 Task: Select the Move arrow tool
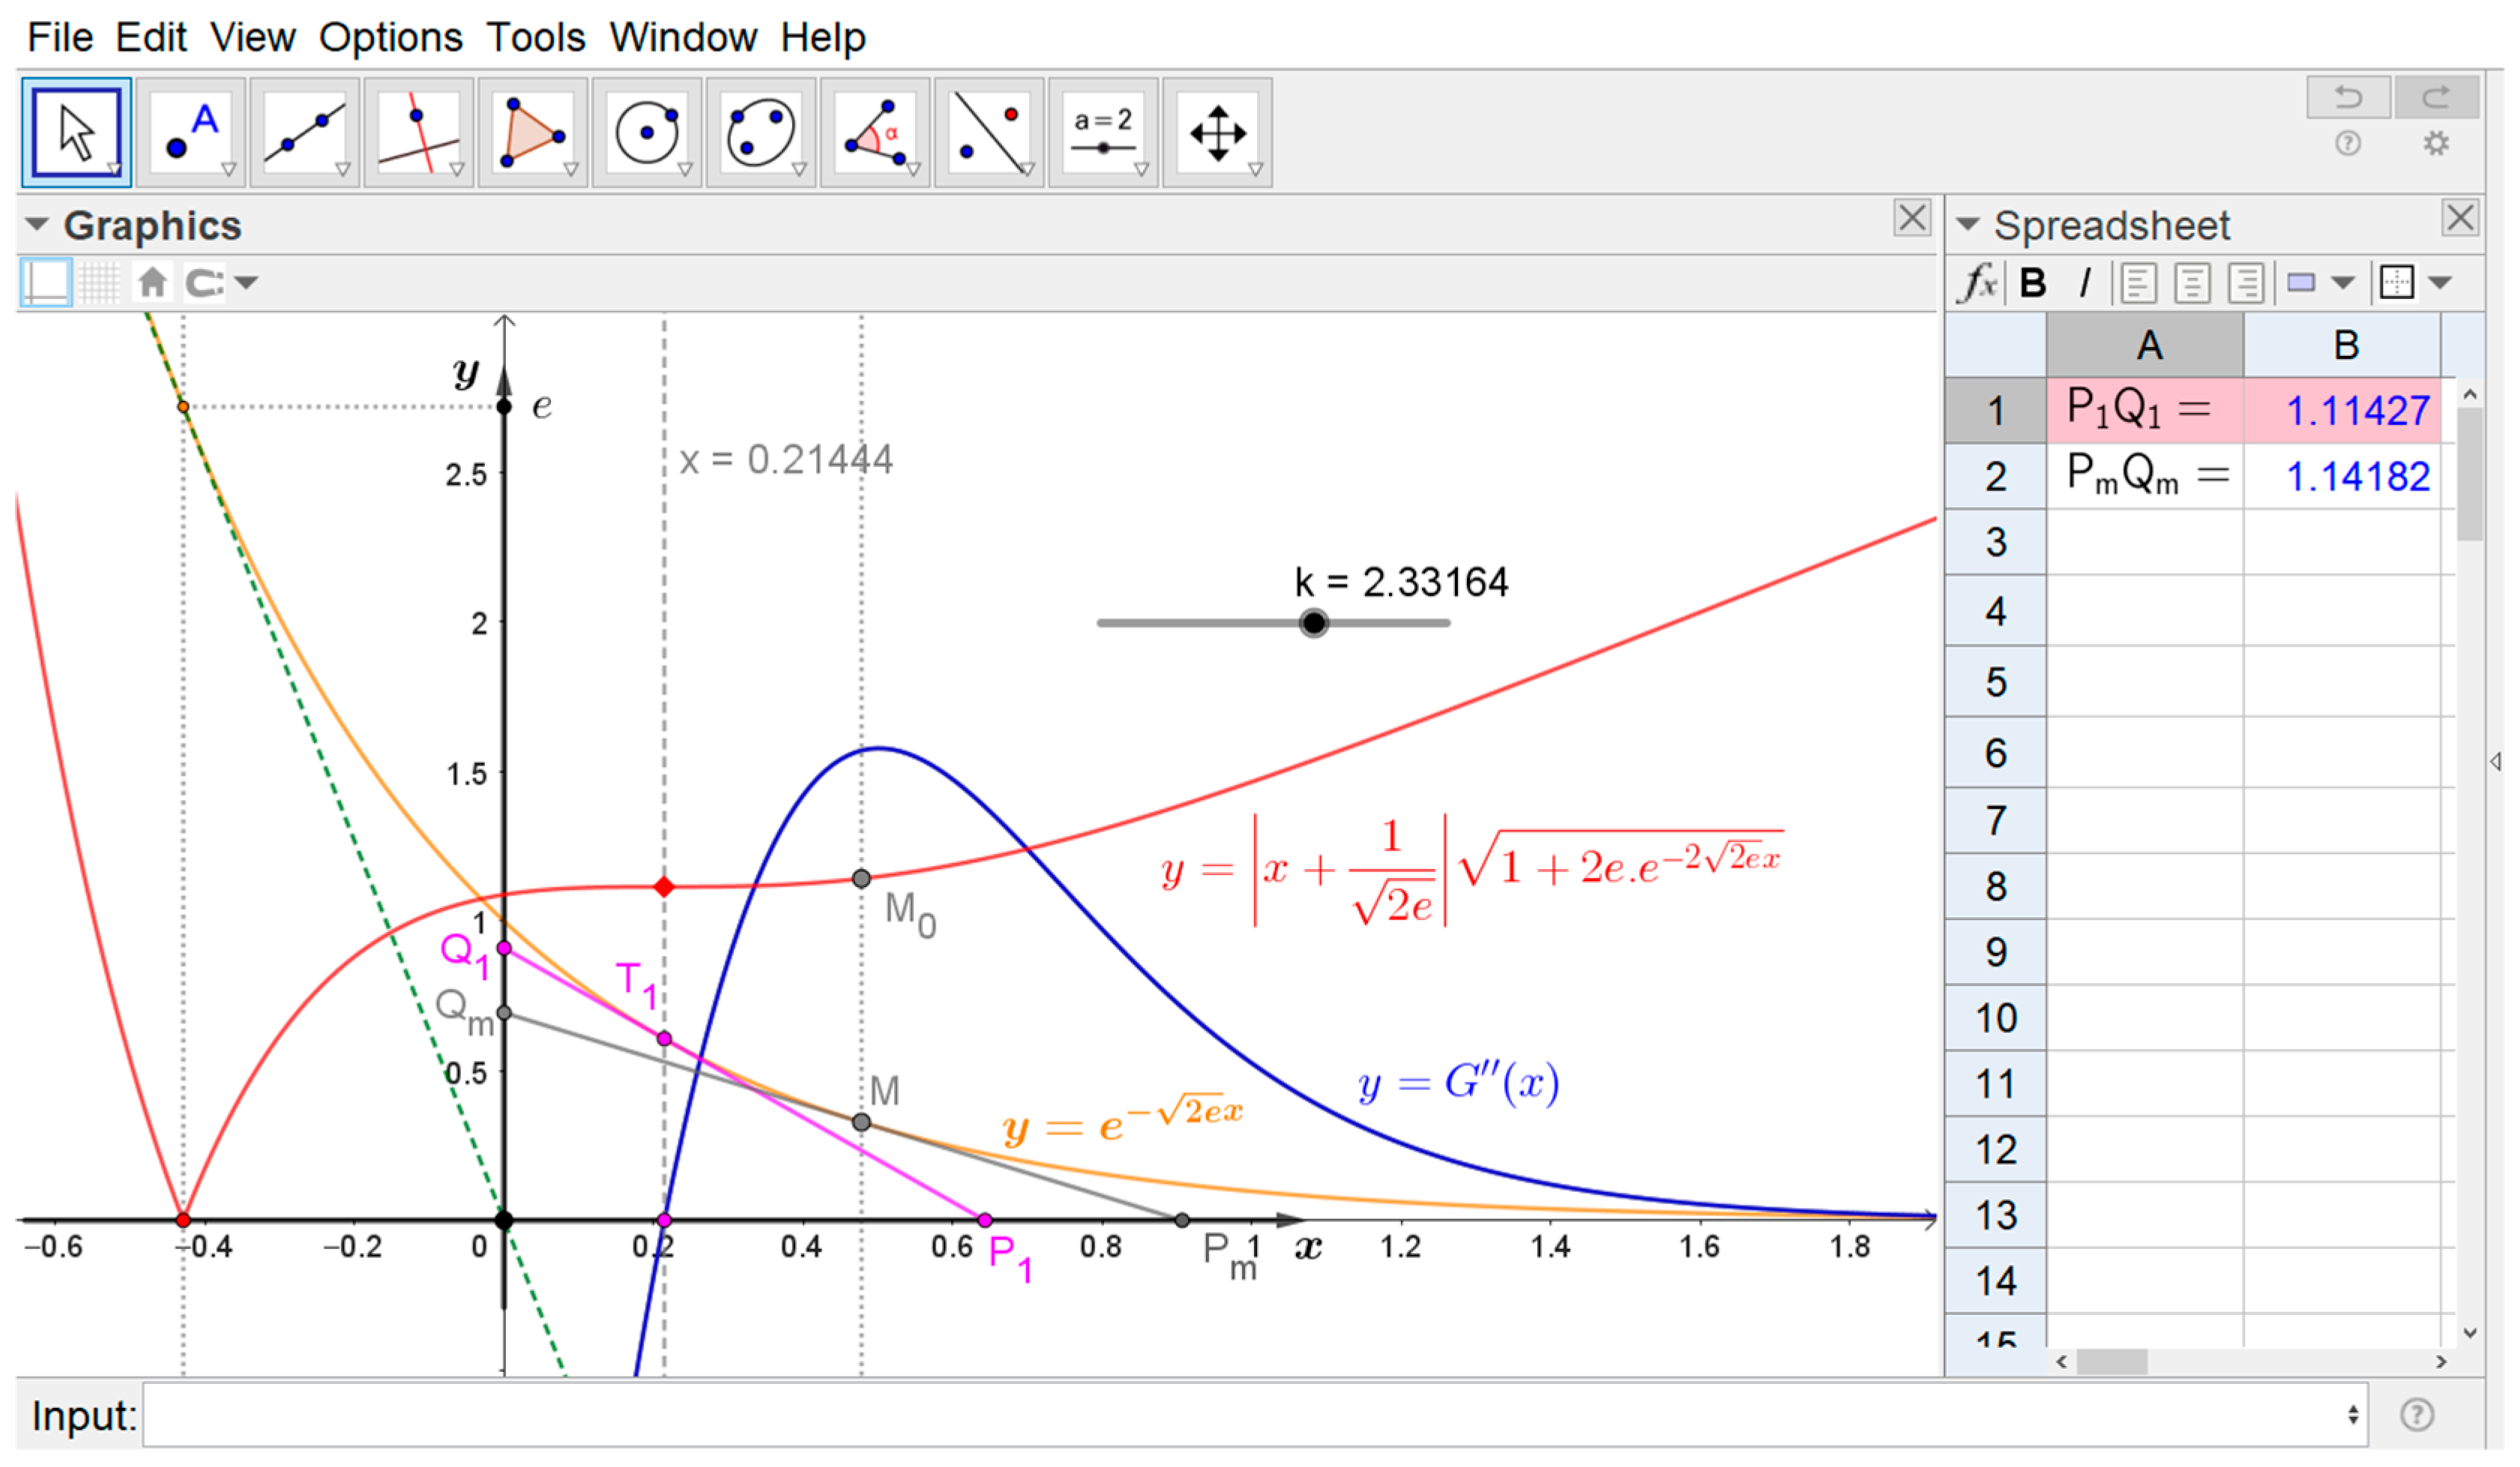pos(76,133)
